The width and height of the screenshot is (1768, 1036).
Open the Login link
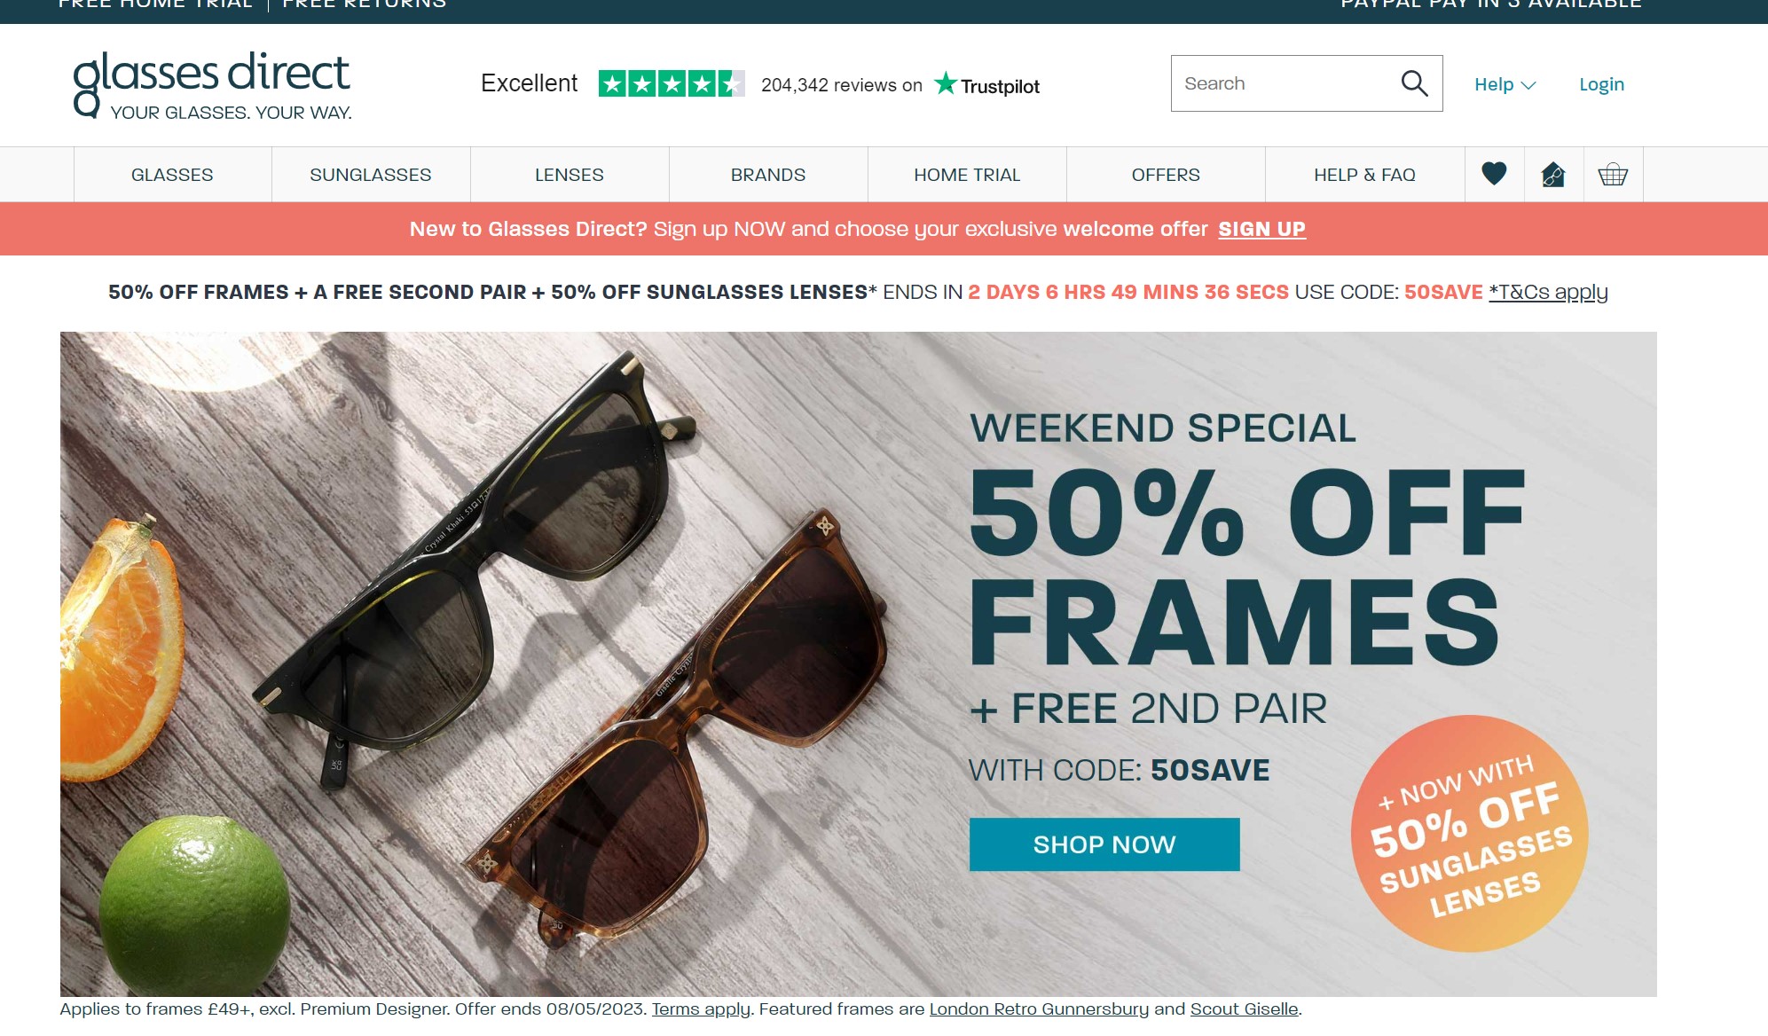pos(1601,84)
